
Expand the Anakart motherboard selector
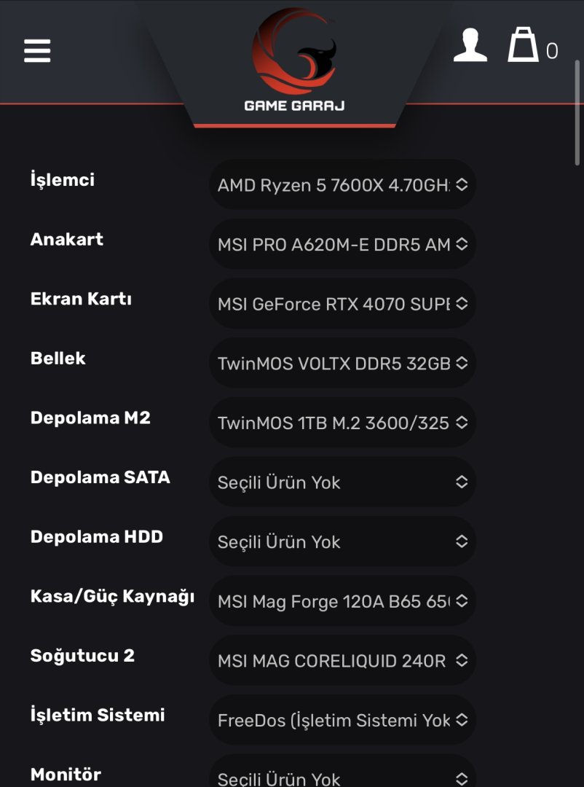pos(342,245)
